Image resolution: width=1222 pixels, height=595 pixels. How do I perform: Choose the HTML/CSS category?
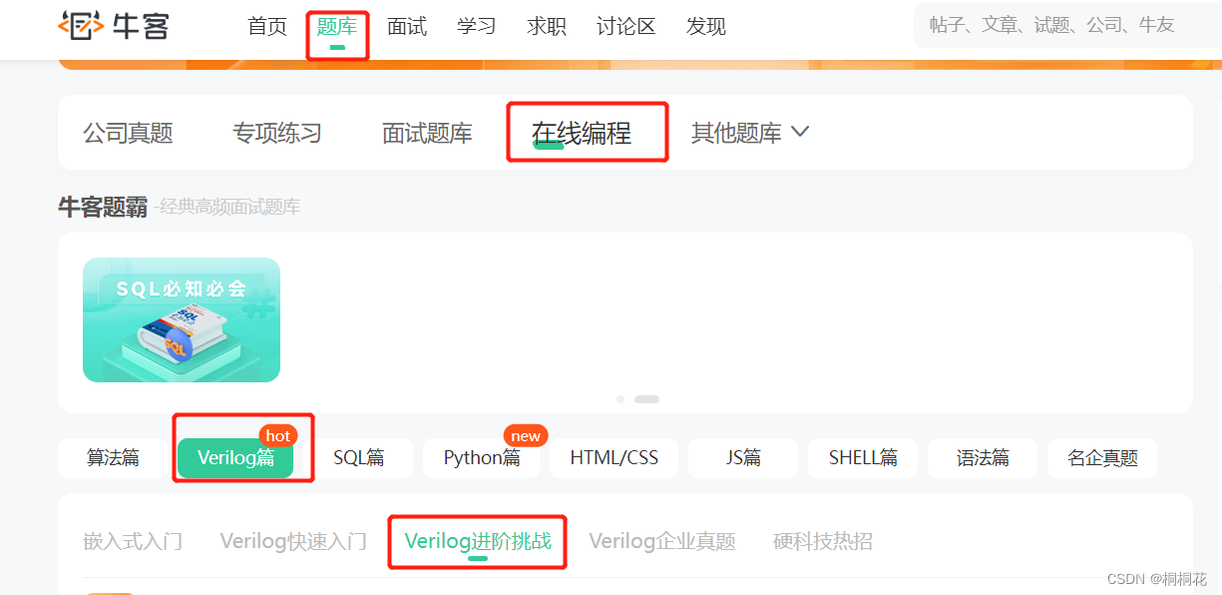point(614,458)
